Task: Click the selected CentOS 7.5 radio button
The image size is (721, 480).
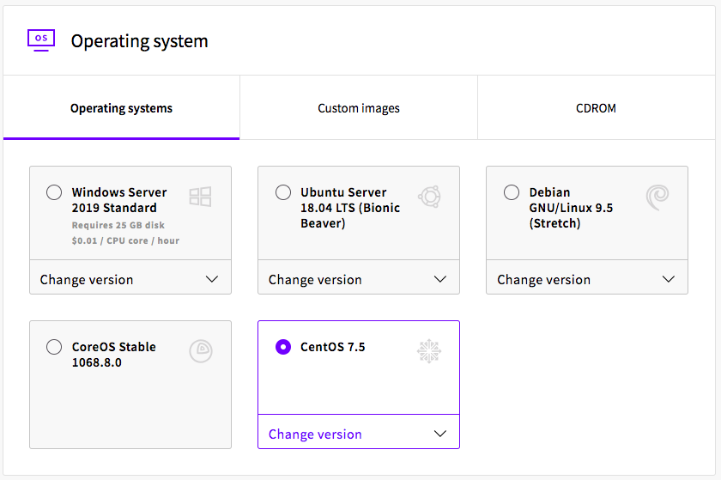Action: pyautogui.click(x=282, y=347)
